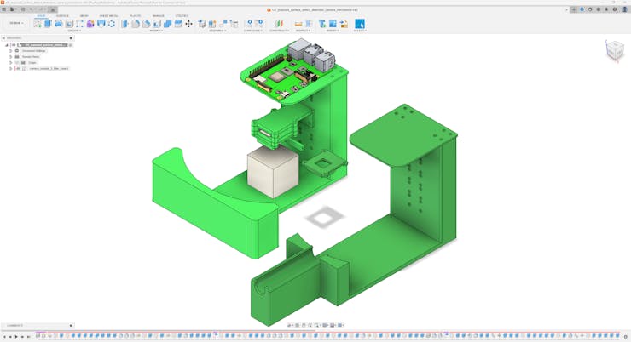Switch to the SURFACE tab
Screen dimensions: 631x342
[x=62, y=16]
